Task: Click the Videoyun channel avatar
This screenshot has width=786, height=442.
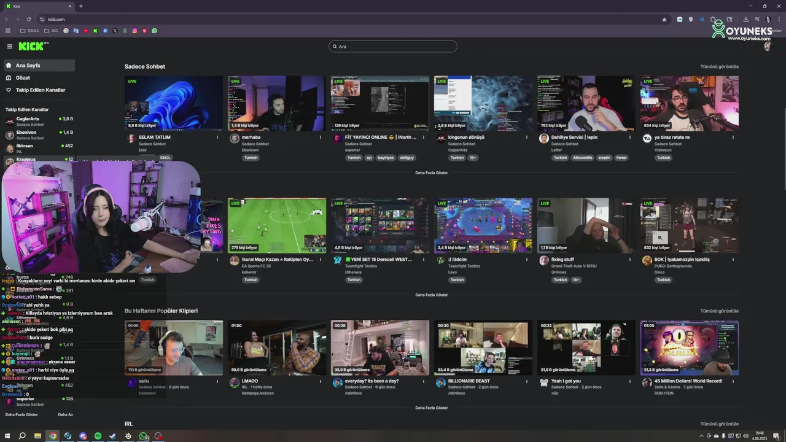Action: (647, 139)
